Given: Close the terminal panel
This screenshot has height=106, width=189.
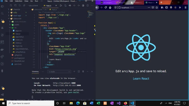Looking at the screenshot, I should point(92,72).
